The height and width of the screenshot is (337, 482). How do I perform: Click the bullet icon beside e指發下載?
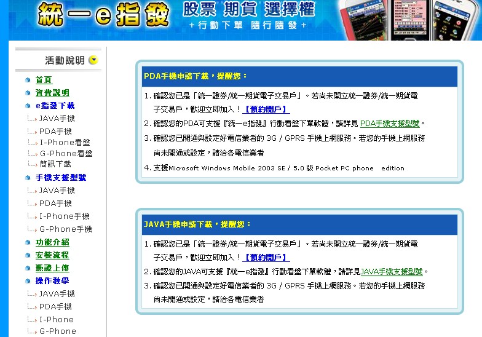click(x=28, y=106)
